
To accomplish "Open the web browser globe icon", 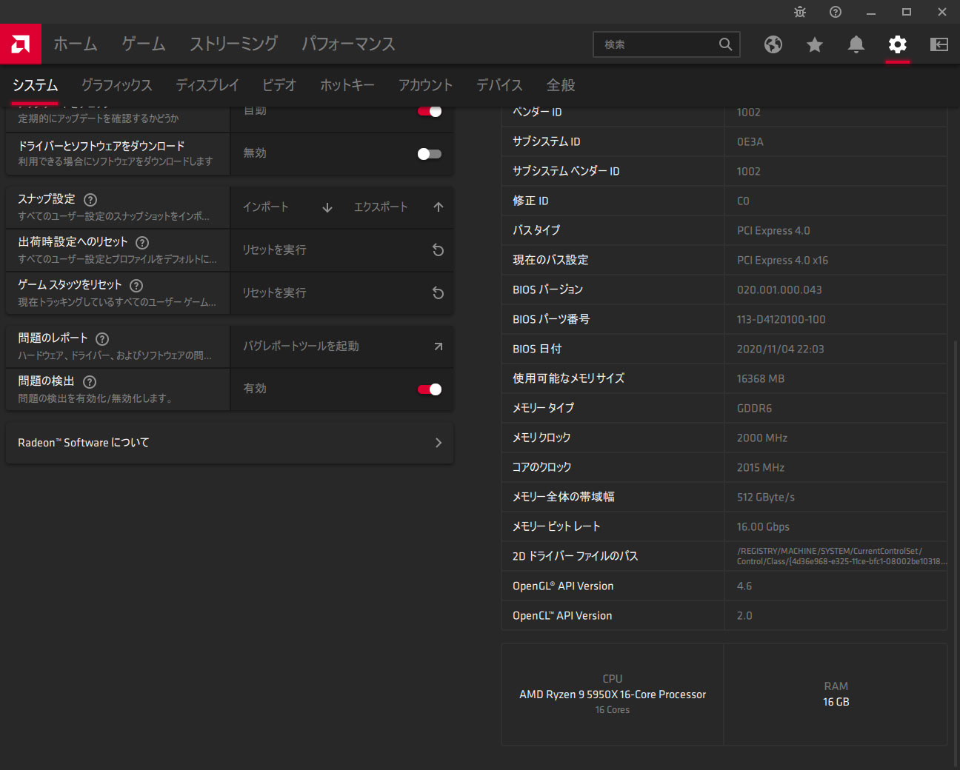I will click(773, 44).
